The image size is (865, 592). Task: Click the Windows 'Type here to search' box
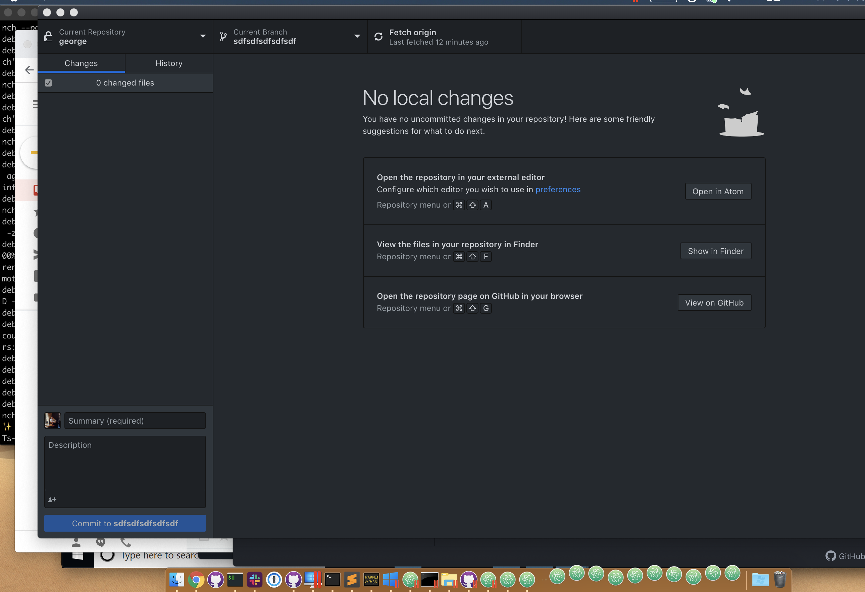click(x=160, y=555)
